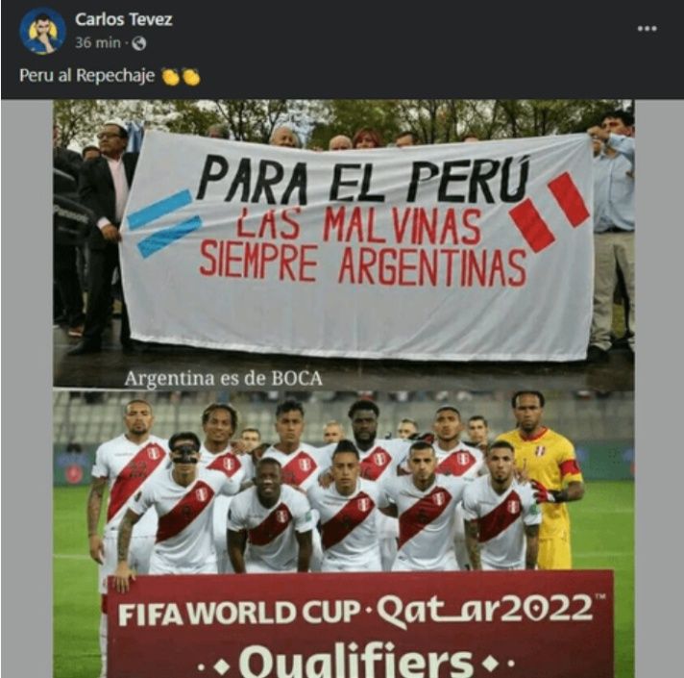Screen dimensions: 684x678
Task: Open Carlos Tevez's profile picture
Action: pyautogui.click(x=42, y=31)
